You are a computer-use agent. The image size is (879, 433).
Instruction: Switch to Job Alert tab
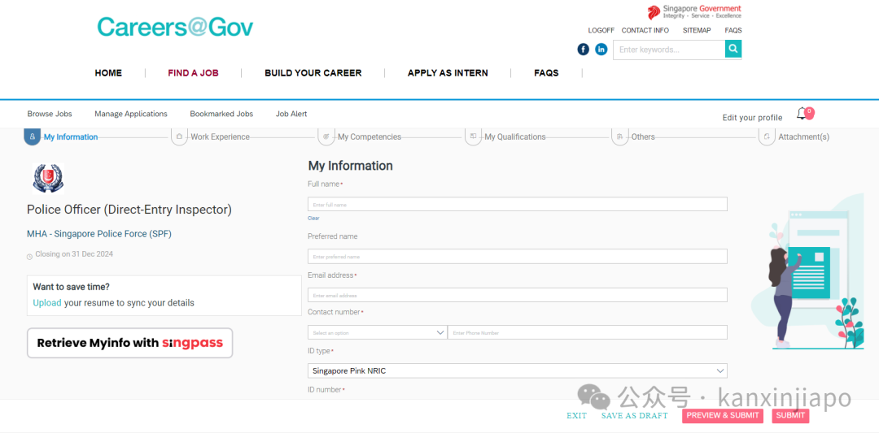[x=291, y=114]
